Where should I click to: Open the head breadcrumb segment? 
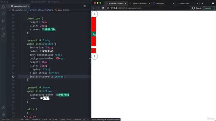pos(41,10)
